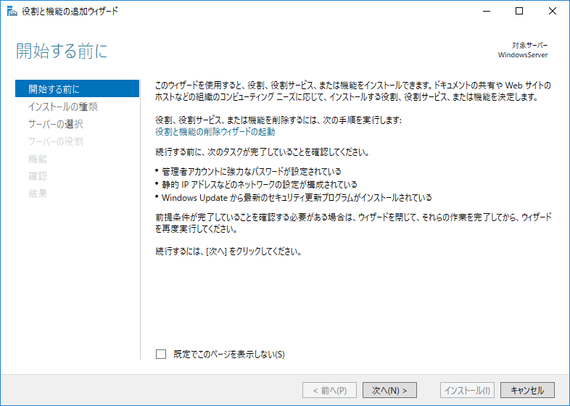Image resolution: width=570 pixels, height=406 pixels.
Task: Click the WindowsServer target server label
Action: click(x=522, y=55)
